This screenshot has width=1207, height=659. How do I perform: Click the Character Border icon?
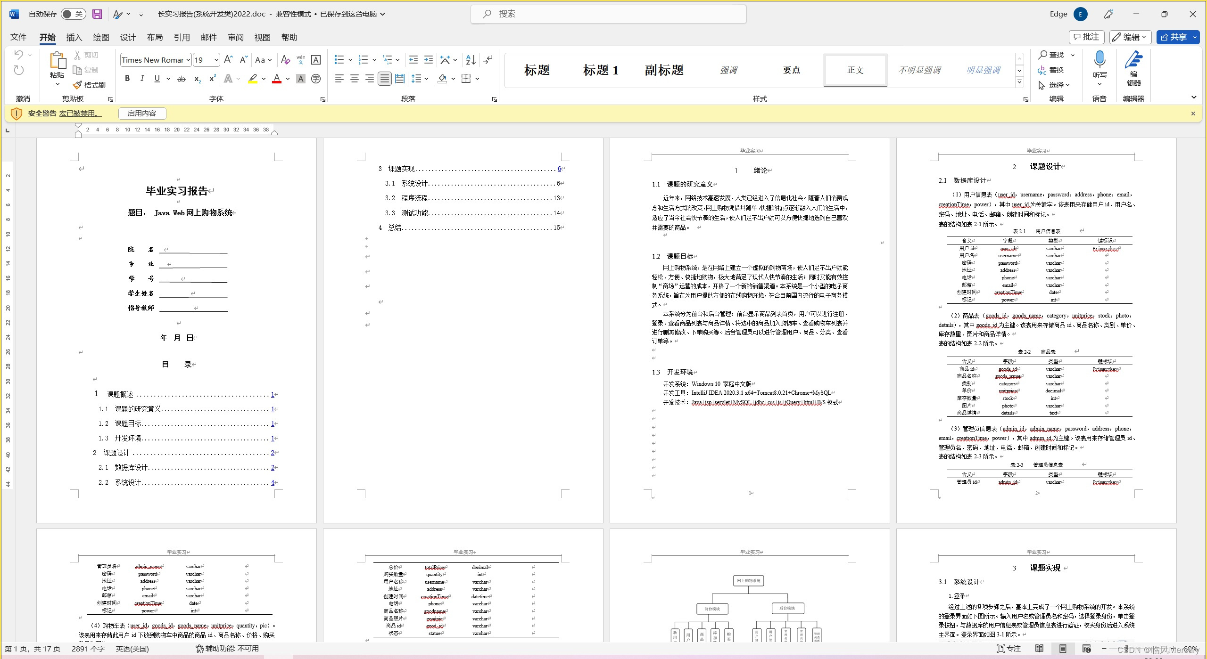tap(316, 60)
